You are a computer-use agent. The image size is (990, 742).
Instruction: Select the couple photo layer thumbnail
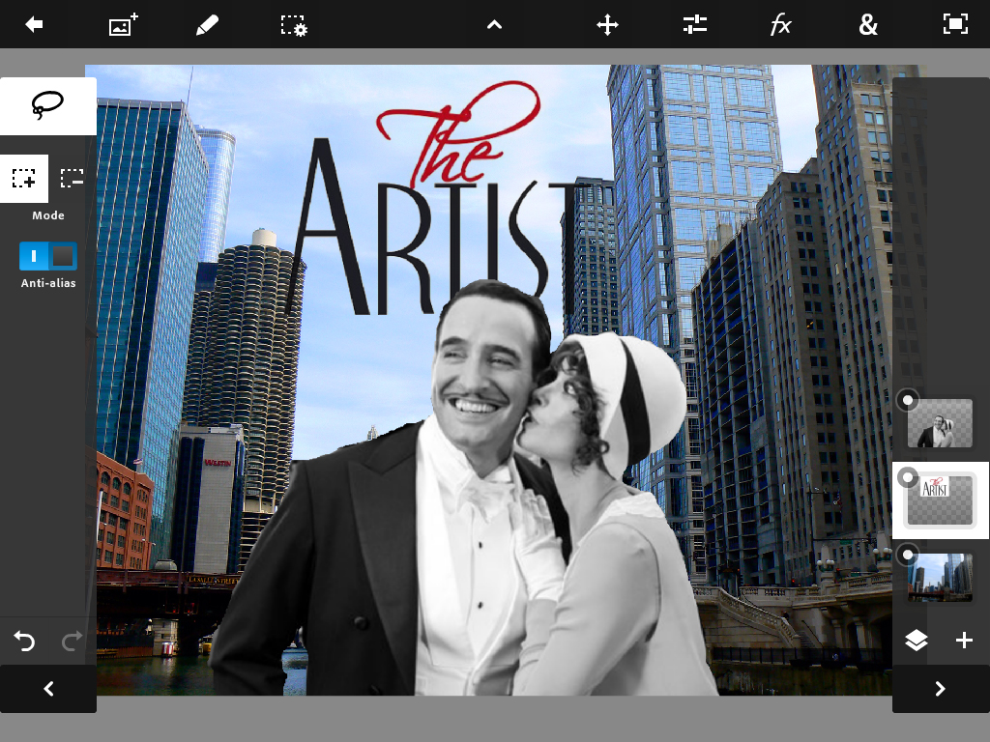tap(940, 423)
